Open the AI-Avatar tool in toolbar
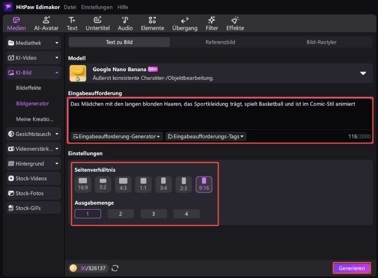Viewport: 378px width, 278px height. coord(46,23)
